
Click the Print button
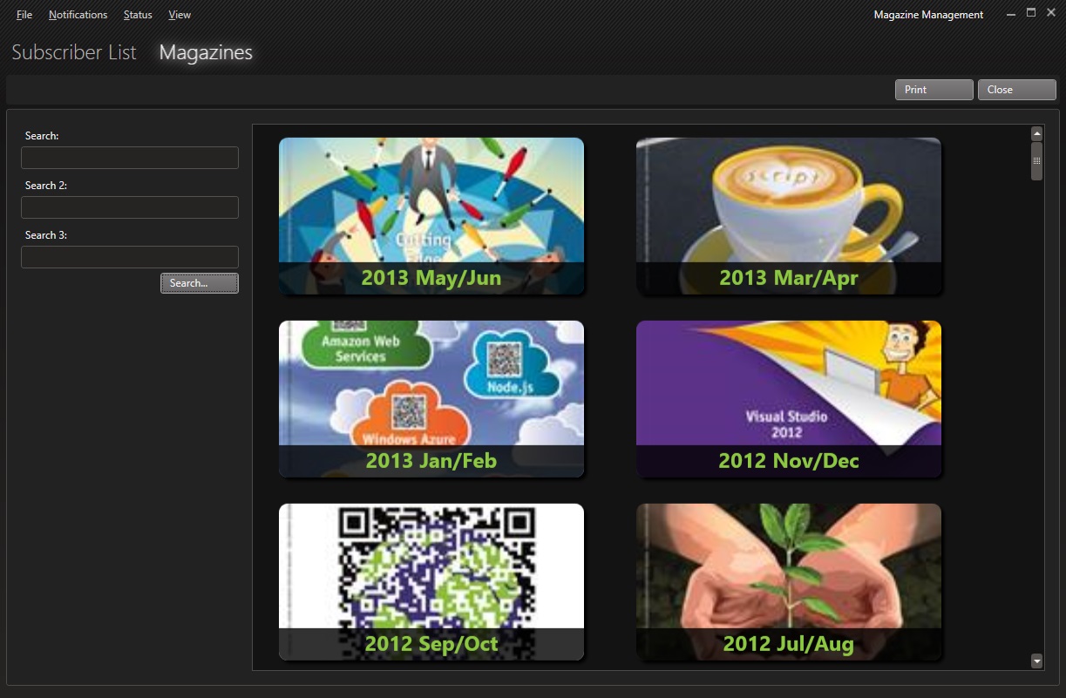point(934,90)
